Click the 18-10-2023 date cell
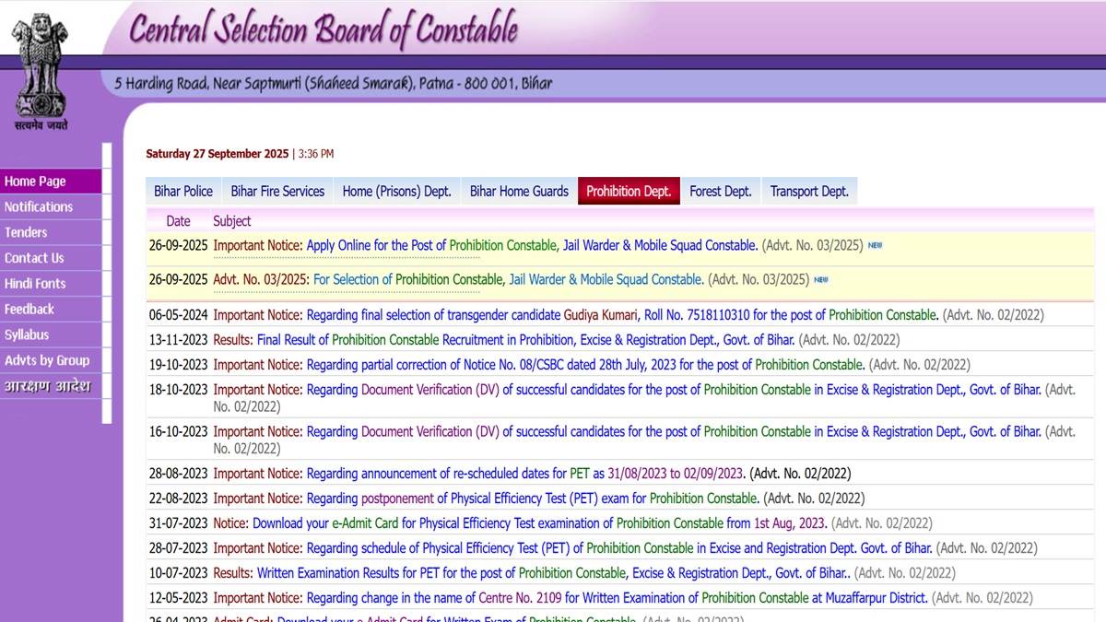The image size is (1106, 622). click(179, 390)
